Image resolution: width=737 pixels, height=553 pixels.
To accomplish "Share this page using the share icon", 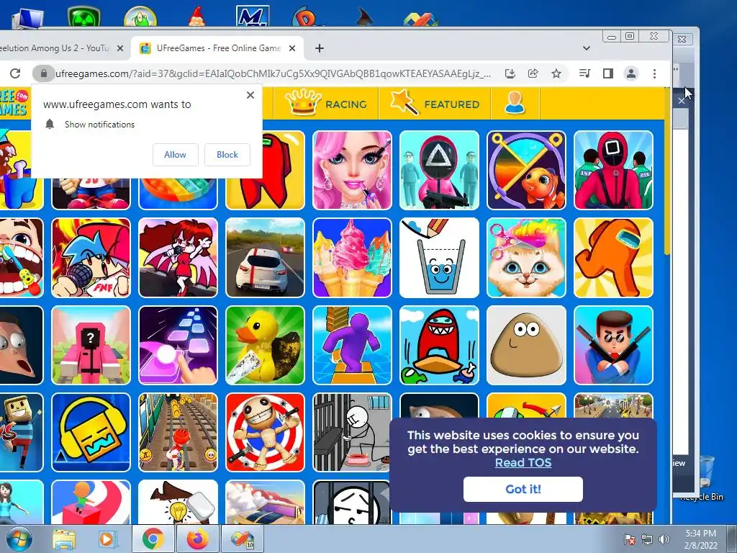I will click(x=533, y=73).
